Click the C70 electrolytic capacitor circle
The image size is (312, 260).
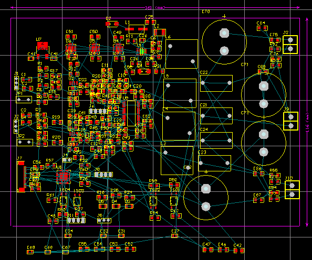click(224, 42)
